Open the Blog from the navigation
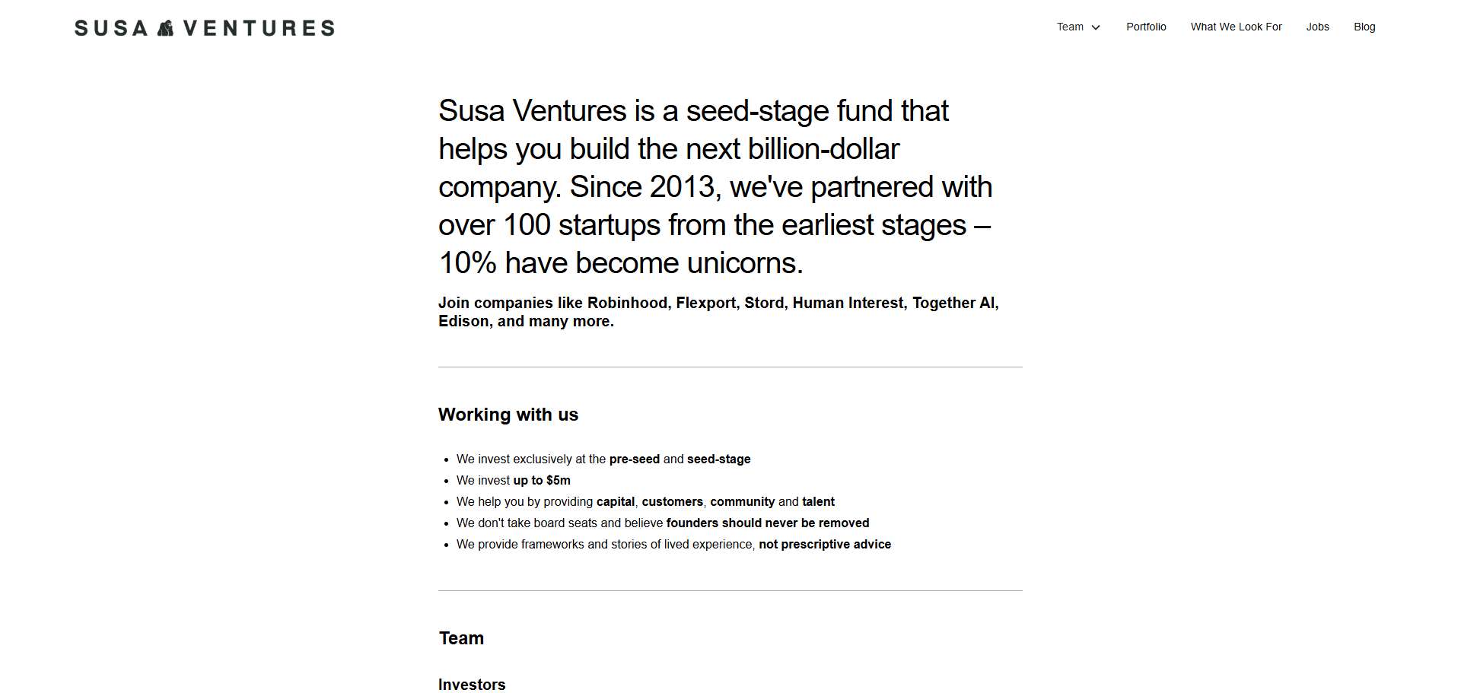The height and width of the screenshot is (693, 1461). (1364, 27)
